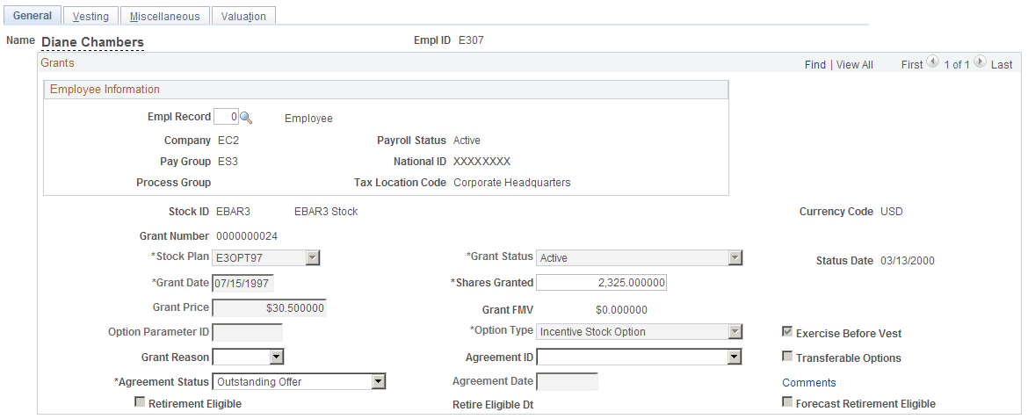Switch to the Vesting tab

pyautogui.click(x=91, y=17)
